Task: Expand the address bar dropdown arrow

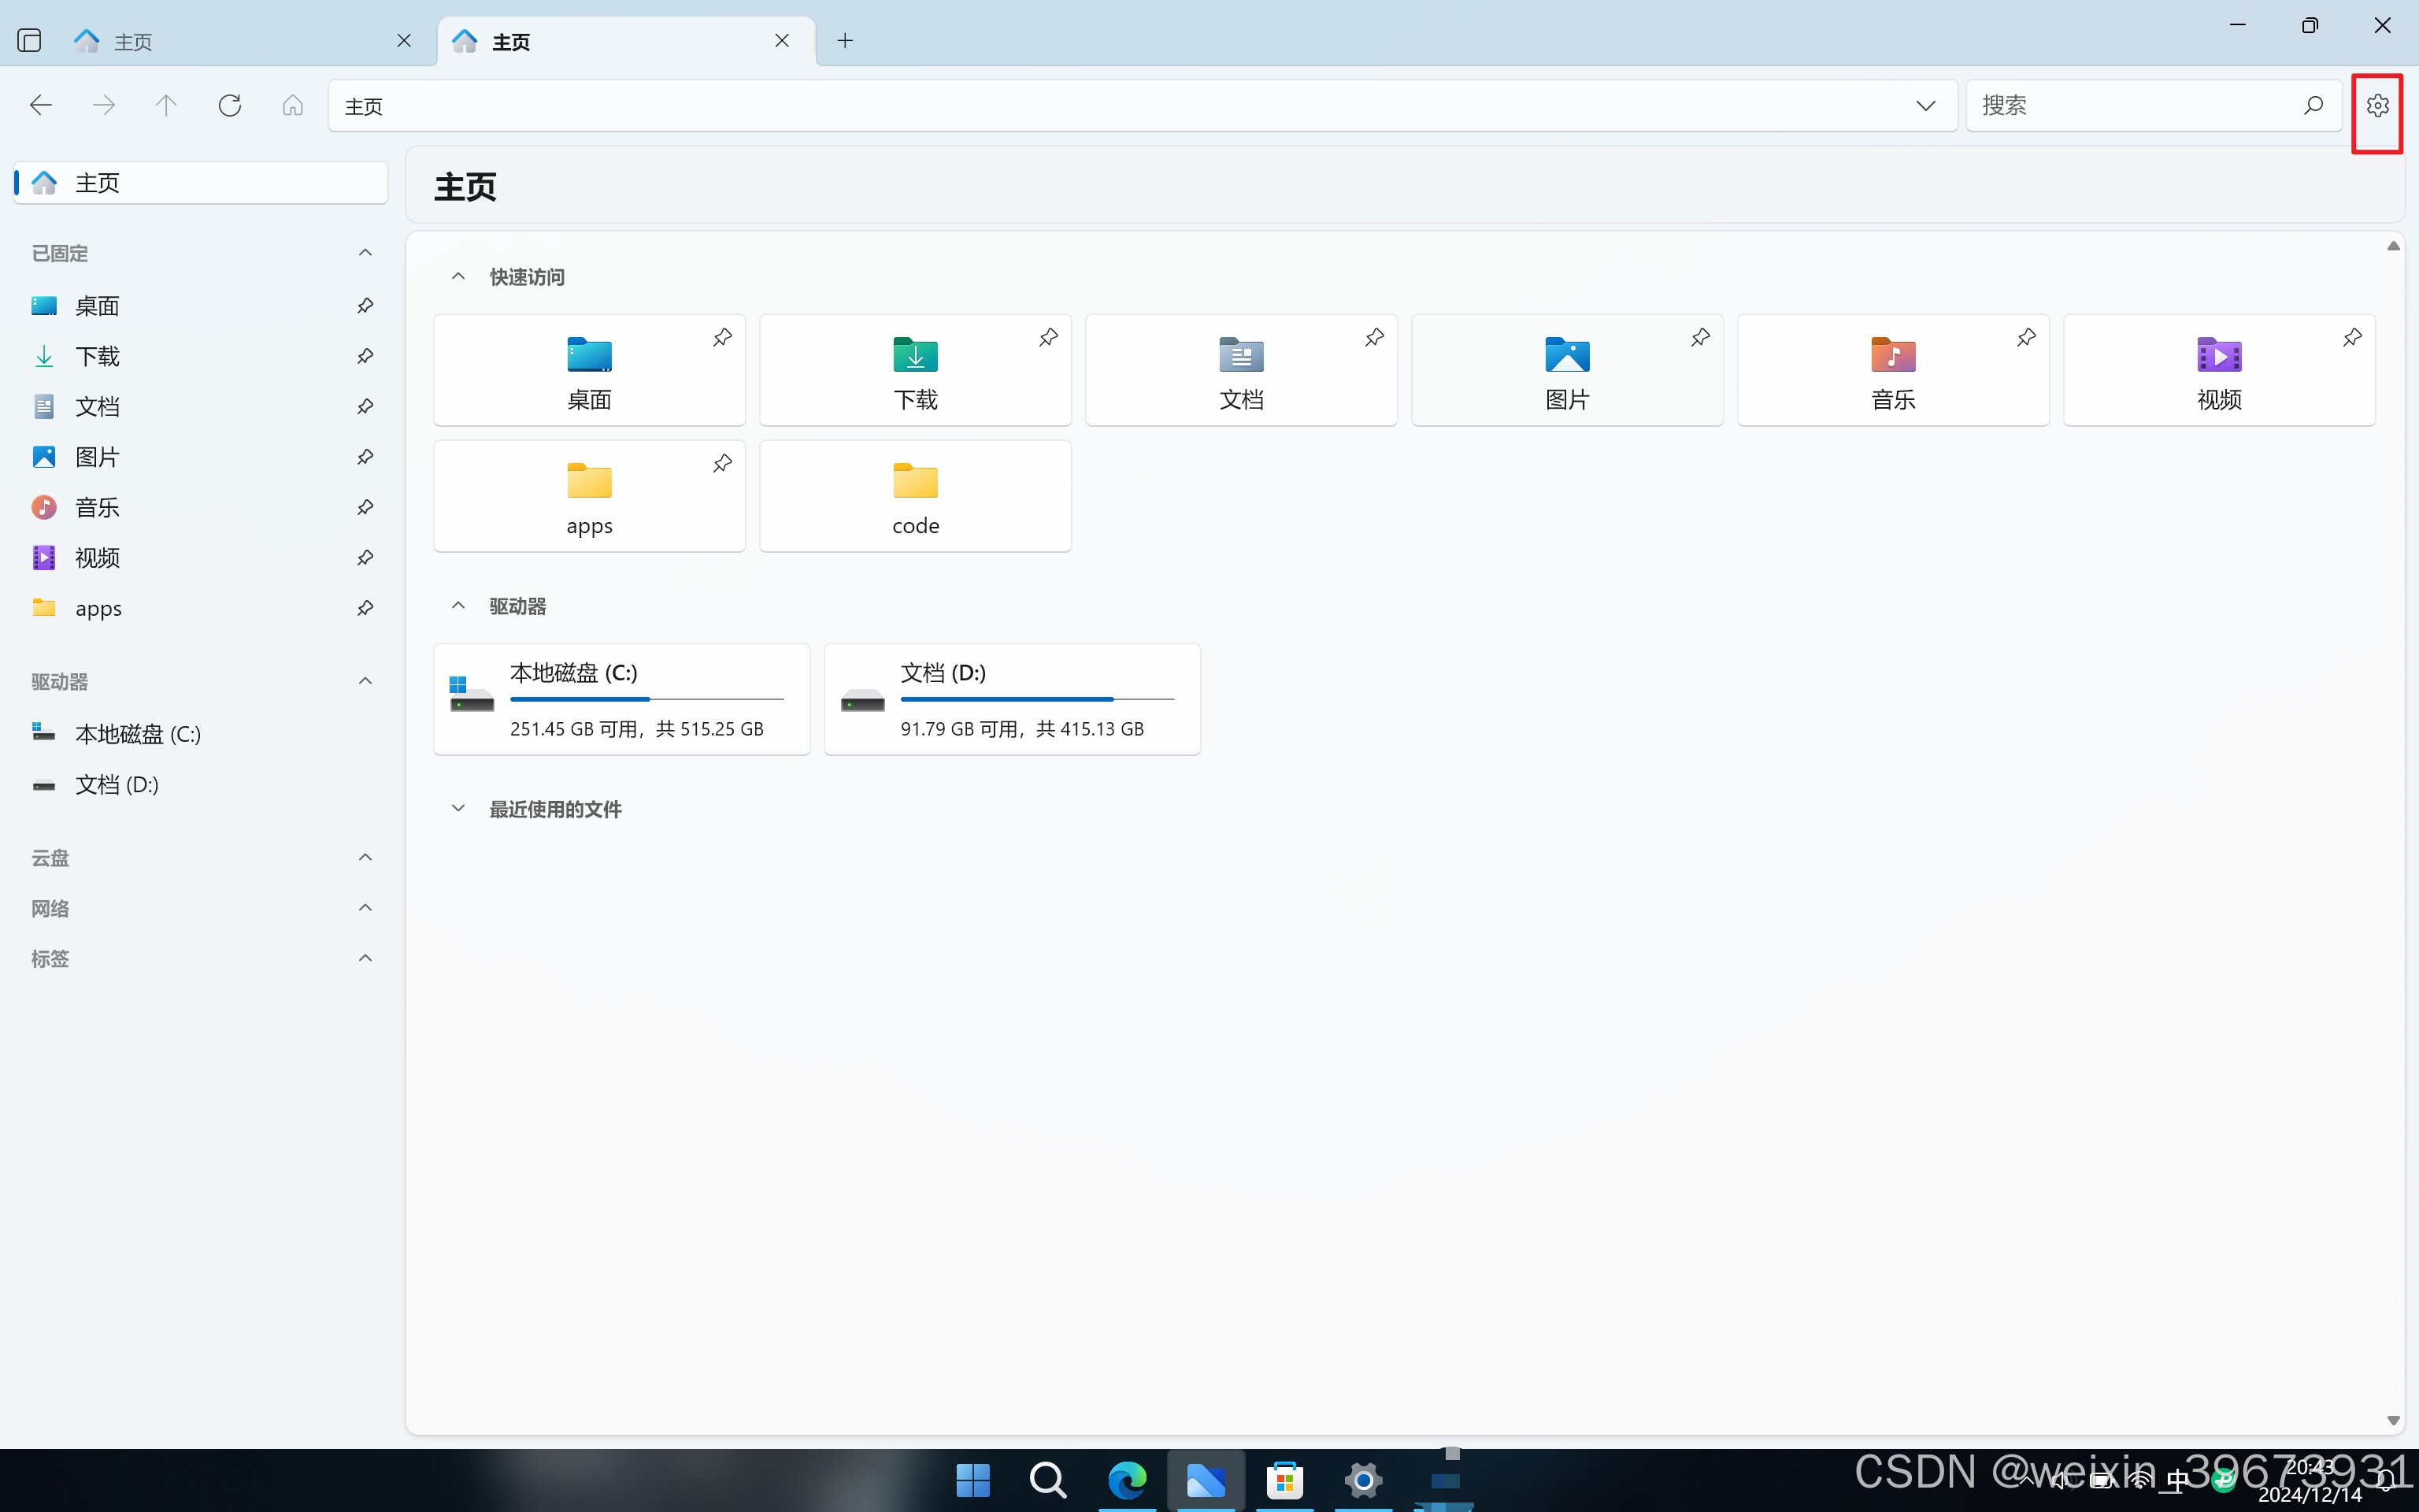Action: click(1925, 105)
